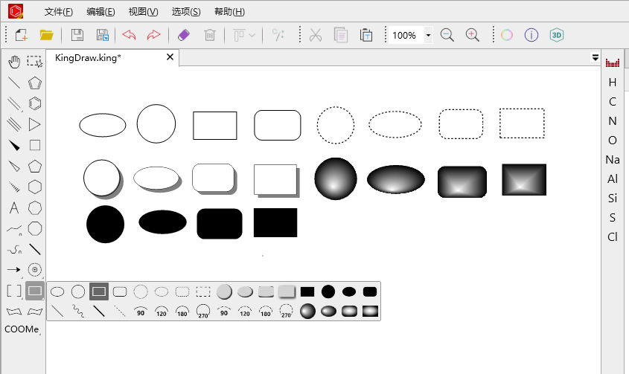Select the purple eraser tool
The height and width of the screenshot is (374, 629).
point(183,35)
